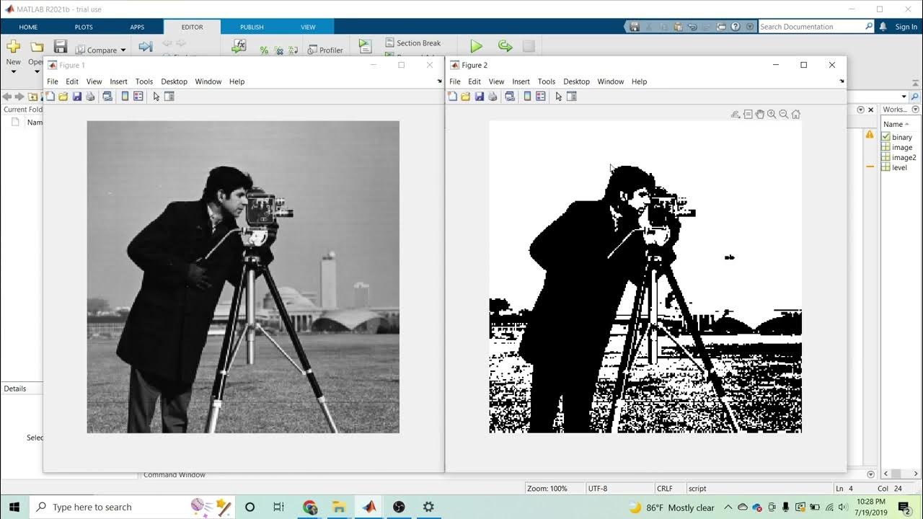The height and width of the screenshot is (519, 923).
Task: Click the Sign In link
Action: tap(906, 27)
